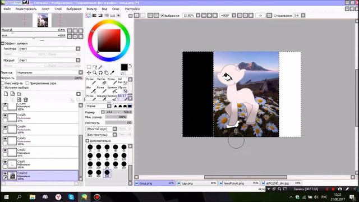359x202 pixels.
Task: Select the rotate view tool
Action: pos(100,72)
